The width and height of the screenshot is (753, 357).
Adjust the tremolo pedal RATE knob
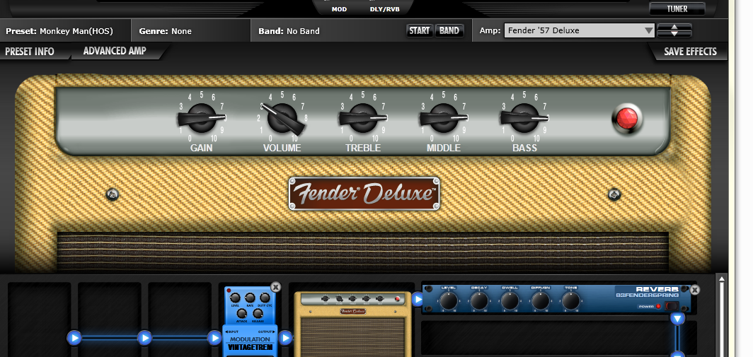(250, 298)
